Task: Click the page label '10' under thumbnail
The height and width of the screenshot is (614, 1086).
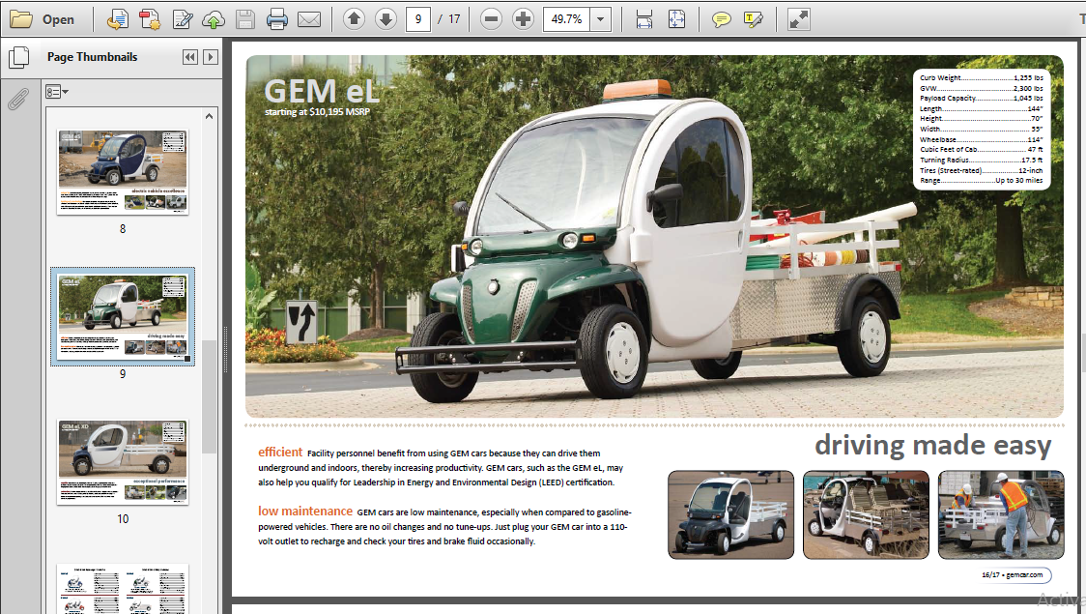Action: [123, 518]
